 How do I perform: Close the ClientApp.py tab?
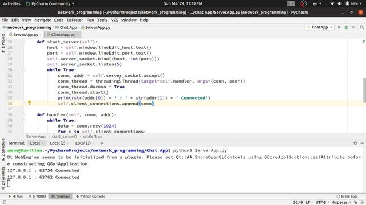tap(78, 35)
